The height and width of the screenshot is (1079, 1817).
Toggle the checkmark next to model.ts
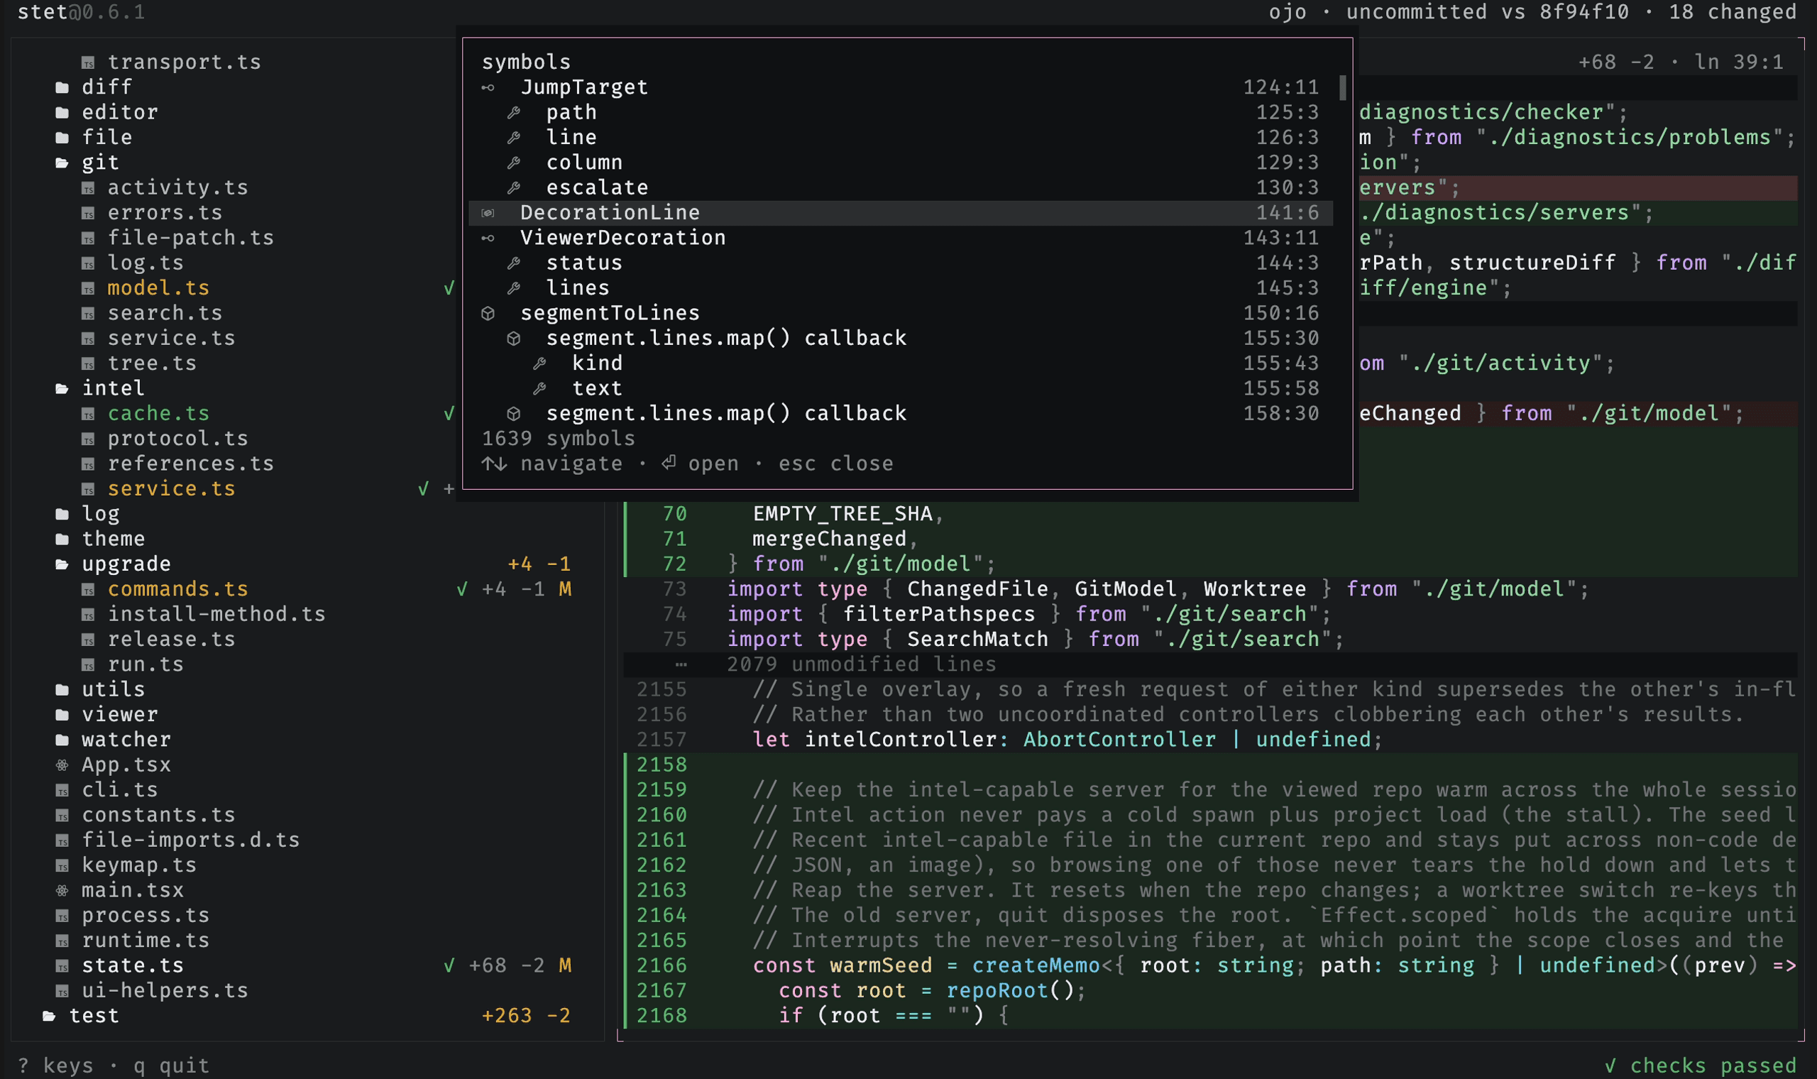[x=449, y=289]
